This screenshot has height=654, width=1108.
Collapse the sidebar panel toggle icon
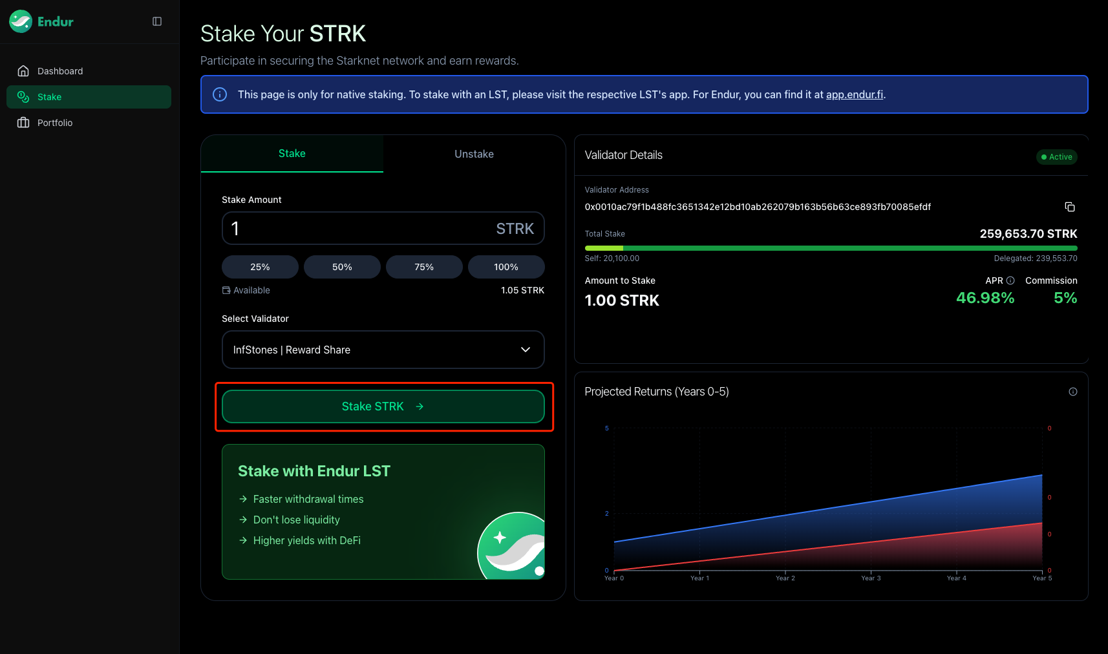coord(157,21)
